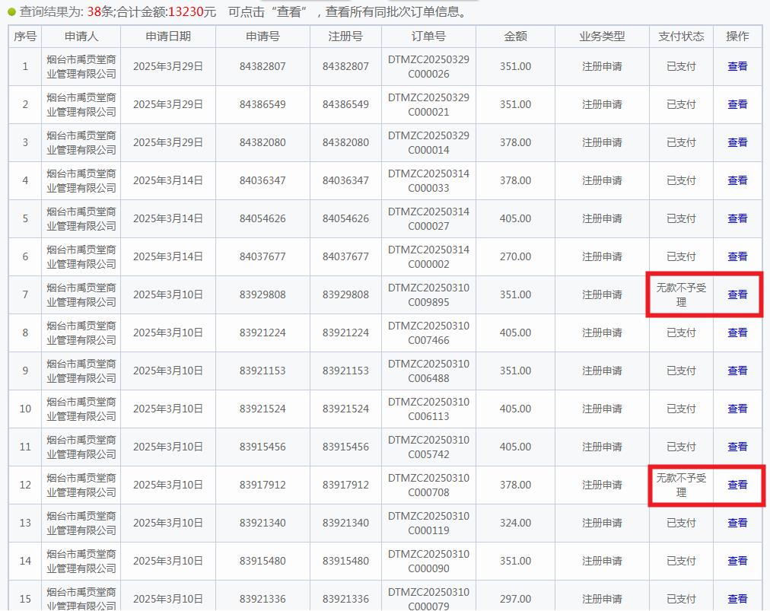770x611 pixels.
Task: Click 无款不予受理 status in row 7
Action: coord(681,294)
